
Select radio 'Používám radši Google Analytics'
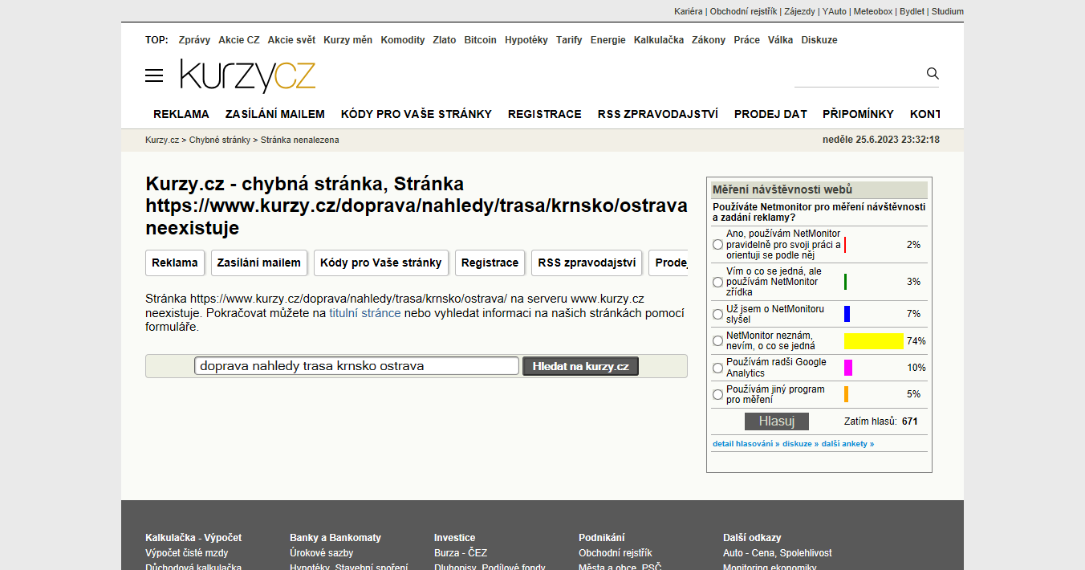point(717,368)
